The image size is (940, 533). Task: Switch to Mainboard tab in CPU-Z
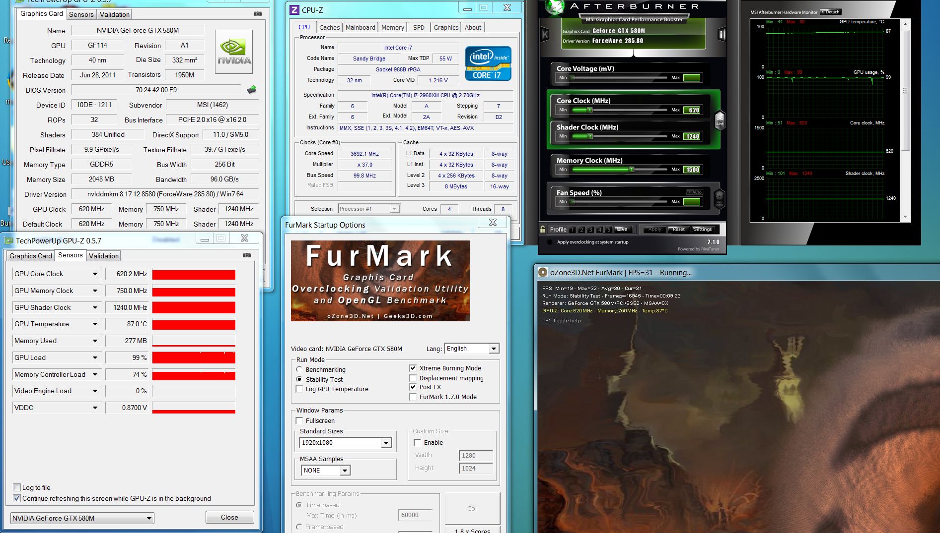tap(360, 27)
